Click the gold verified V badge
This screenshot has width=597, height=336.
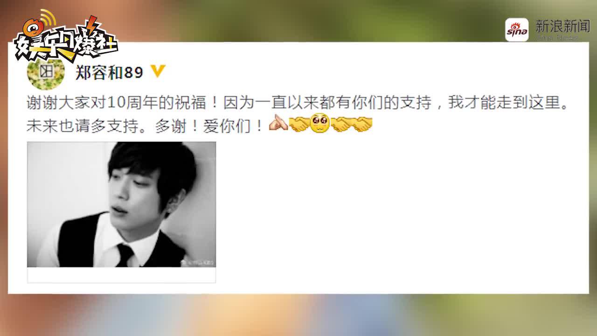[x=159, y=71]
